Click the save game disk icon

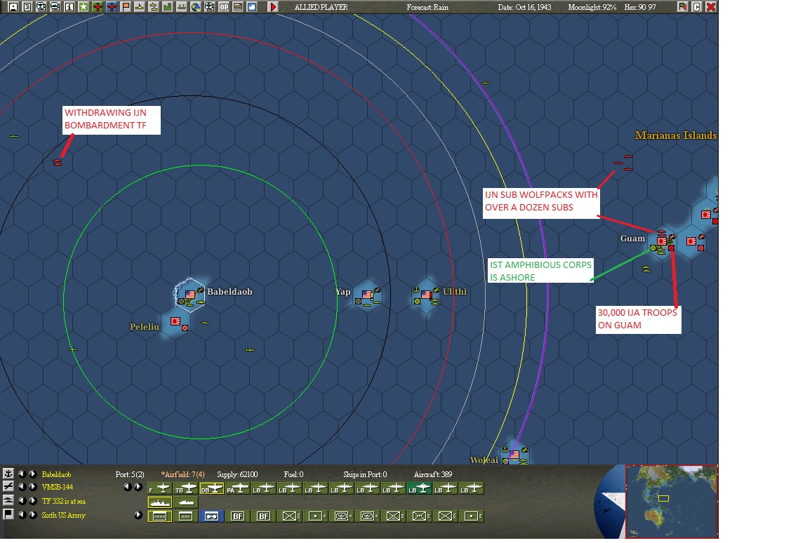(13, 7)
